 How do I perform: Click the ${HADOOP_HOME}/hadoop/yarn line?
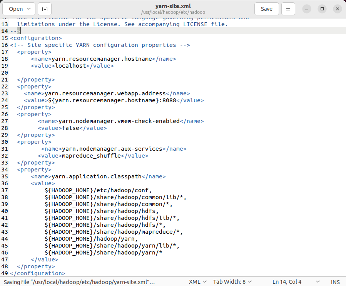pos(91,239)
